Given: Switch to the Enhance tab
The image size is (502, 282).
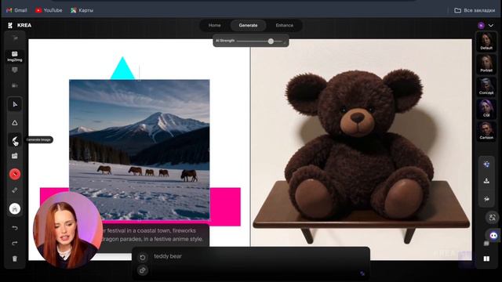Looking at the screenshot, I should (x=284, y=25).
